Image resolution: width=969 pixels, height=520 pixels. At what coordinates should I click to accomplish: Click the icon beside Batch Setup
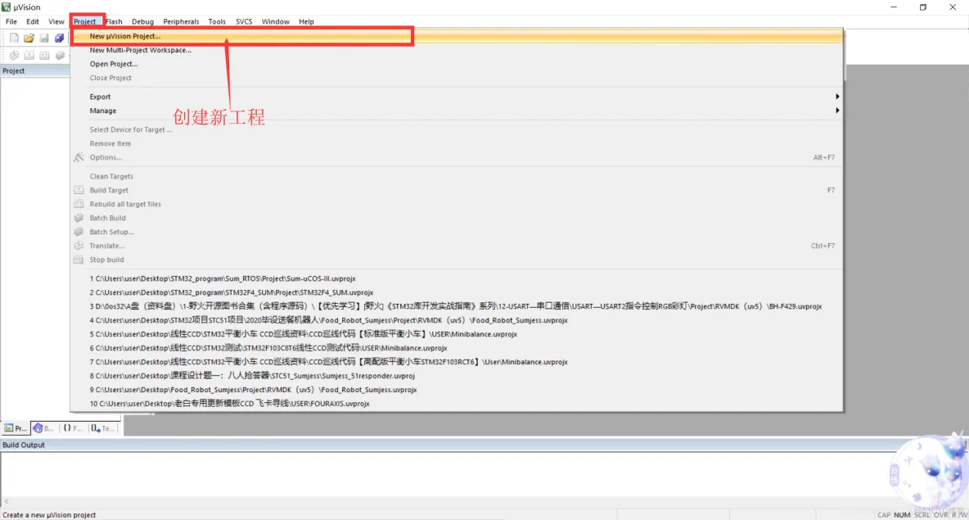pyautogui.click(x=79, y=232)
